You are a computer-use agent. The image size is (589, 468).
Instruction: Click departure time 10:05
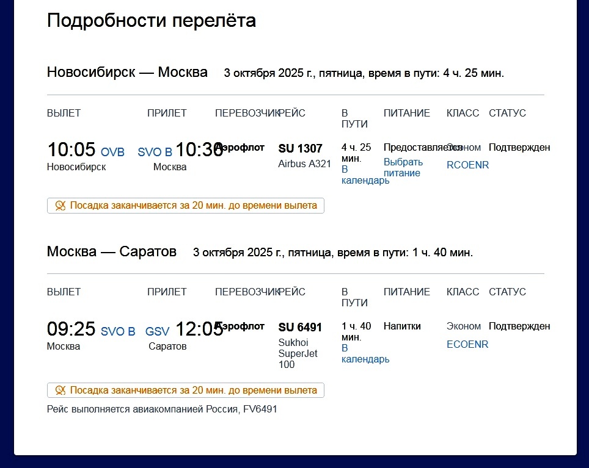click(71, 149)
